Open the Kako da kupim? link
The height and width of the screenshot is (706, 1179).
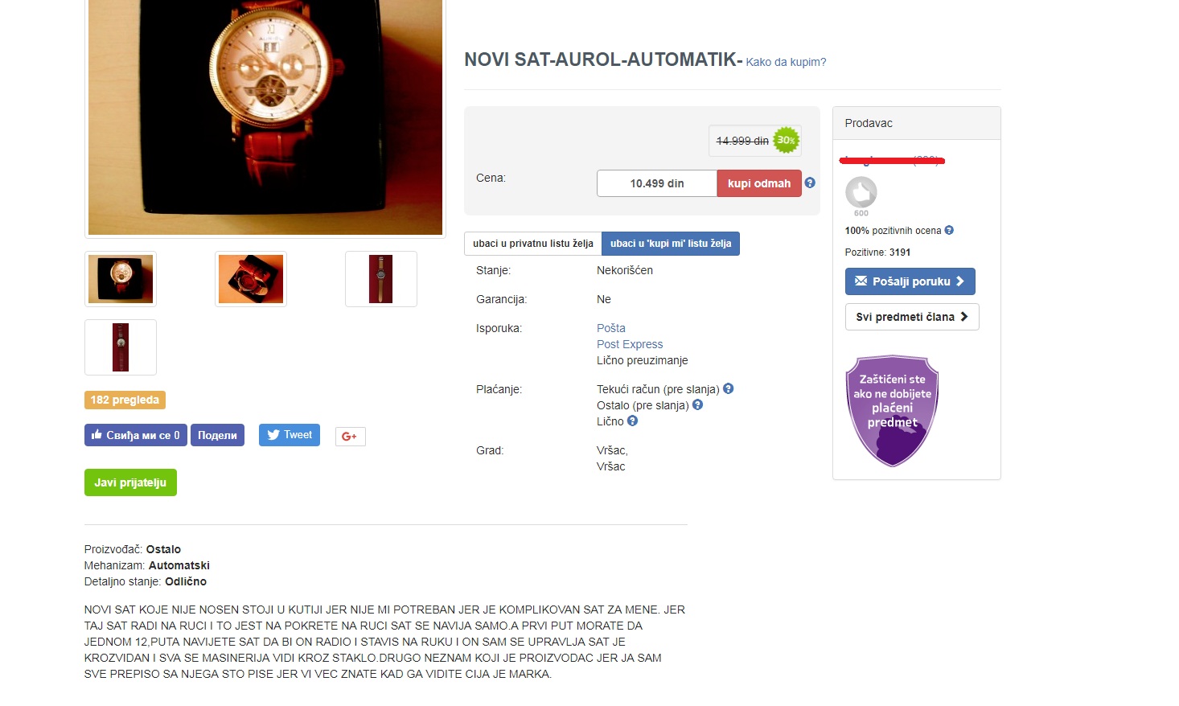pos(786,62)
